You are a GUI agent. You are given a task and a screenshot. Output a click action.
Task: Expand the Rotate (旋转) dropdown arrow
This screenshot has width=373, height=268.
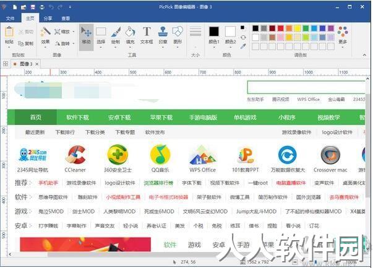click(x=74, y=43)
